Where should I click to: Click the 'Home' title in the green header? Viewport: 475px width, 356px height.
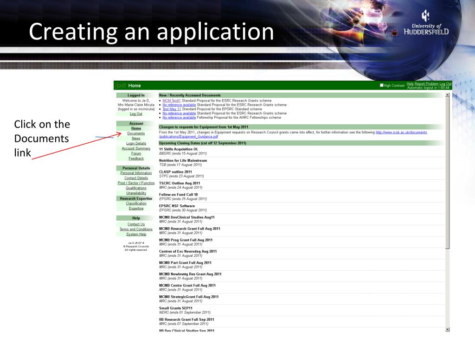point(135,86)
